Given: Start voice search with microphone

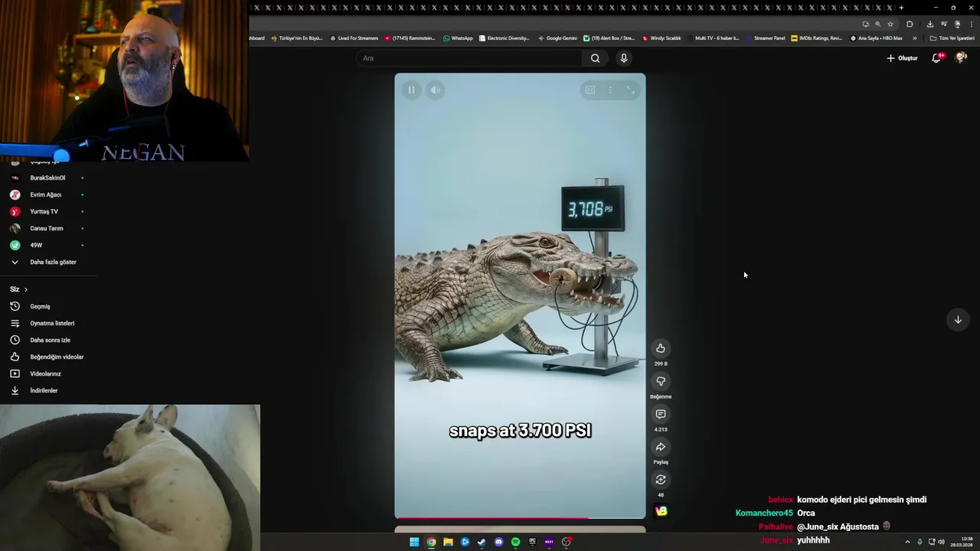Looking at the screenshot, I should (624, 58).
